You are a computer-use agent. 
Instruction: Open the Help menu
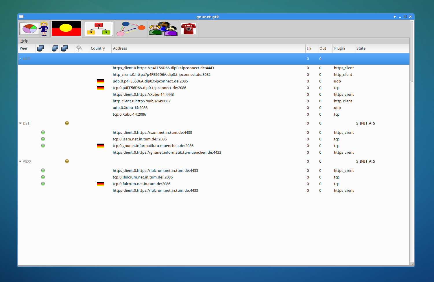point(24,41)
